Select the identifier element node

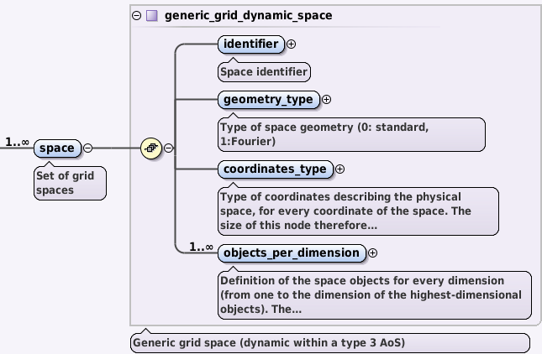[251, 43]
